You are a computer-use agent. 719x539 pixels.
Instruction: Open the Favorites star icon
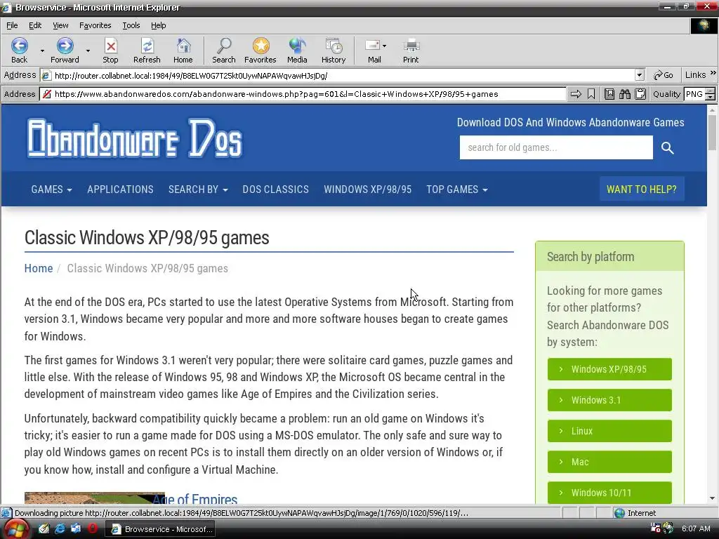pos(260,46)
